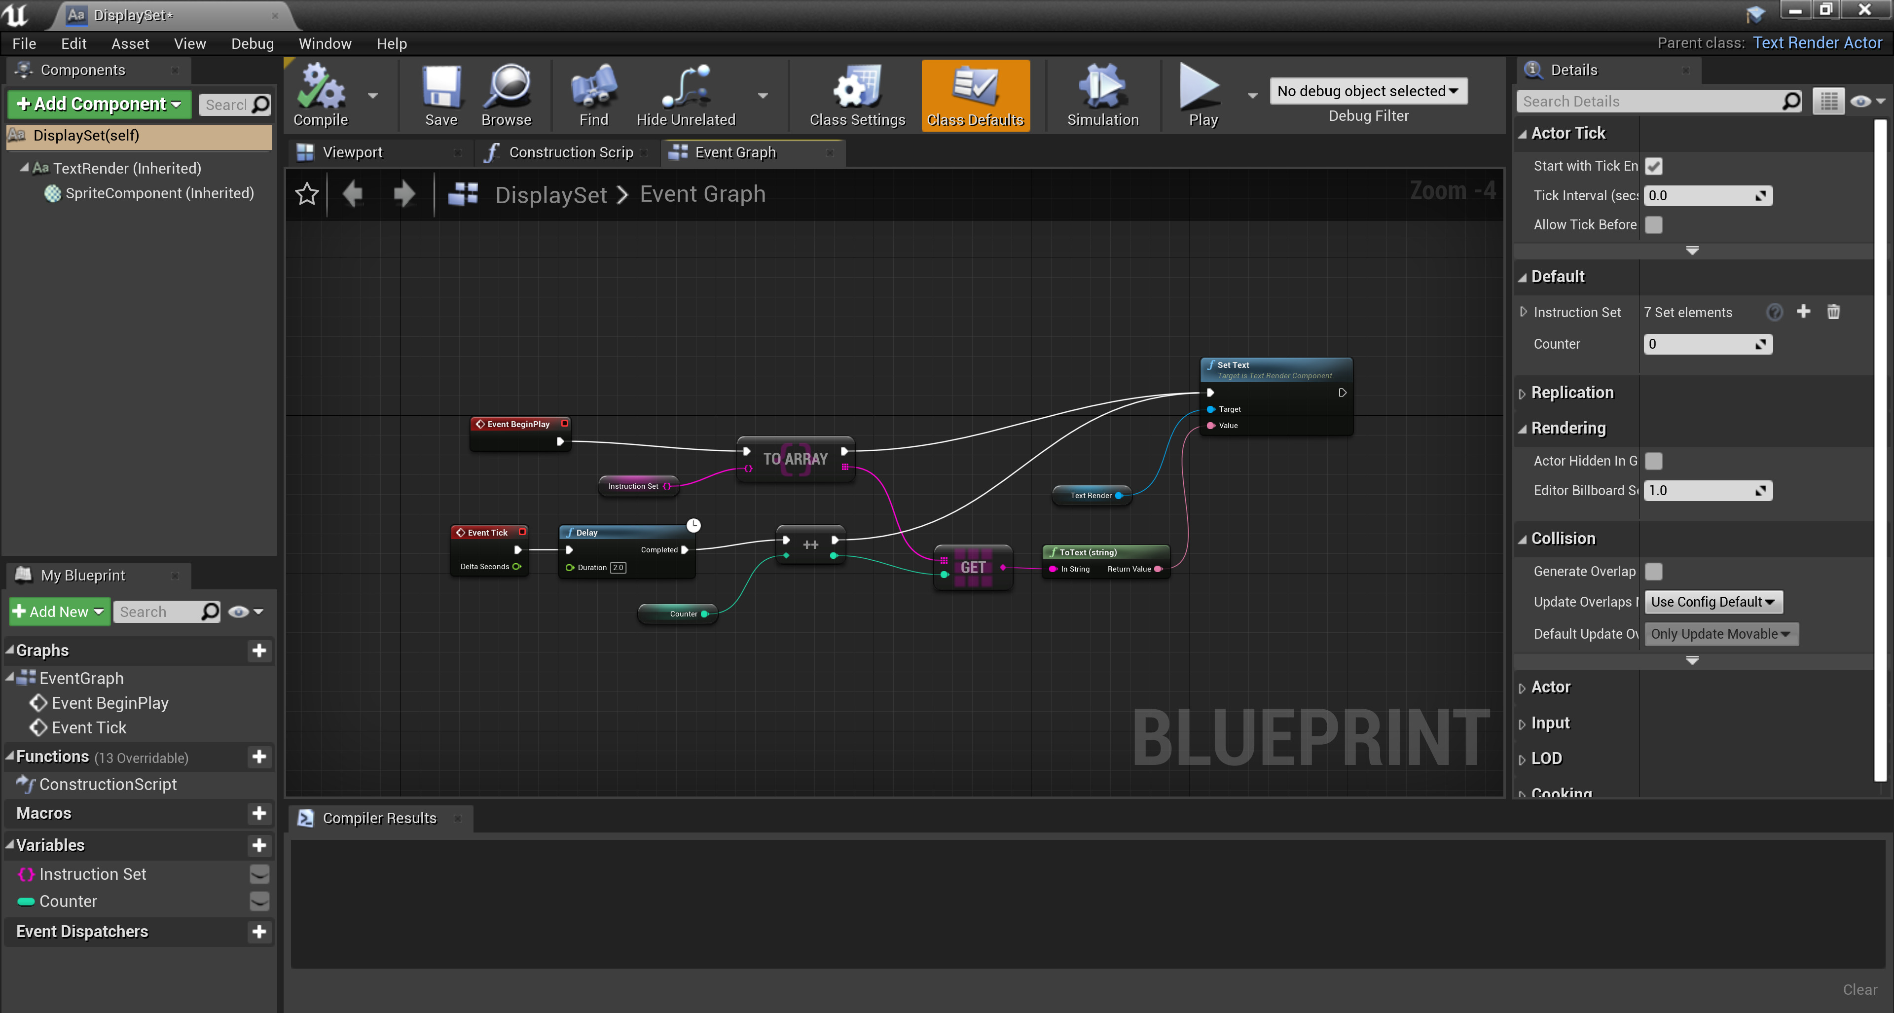Uncheck Start with Tick Enabled
This screenshot has height=1013, width=1894.
[x=1654, y=166]
